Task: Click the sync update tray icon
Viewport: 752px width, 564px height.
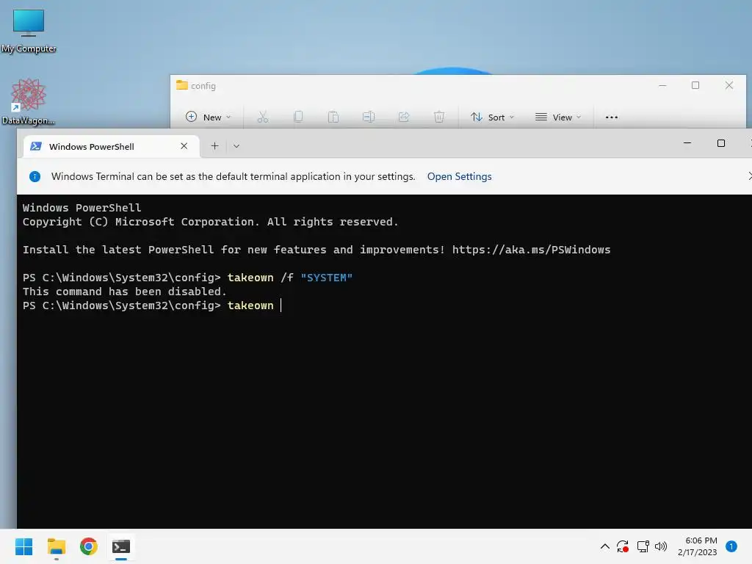Action: click(x=623, y=546)
